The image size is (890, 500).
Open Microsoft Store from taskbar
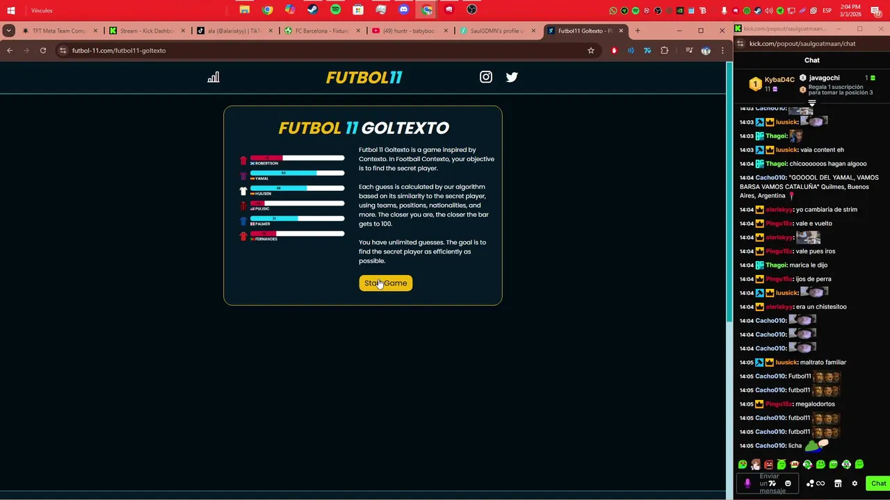358,10
